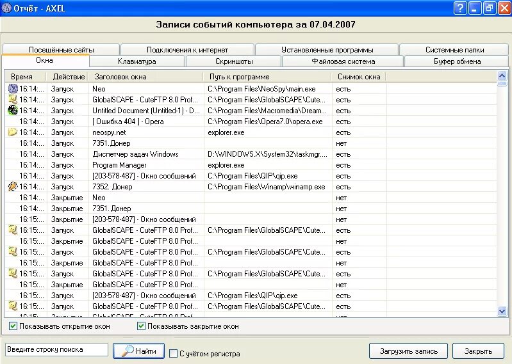The width and height of the screenshot is (512, 364).
Task: Click the title bar help question-mark button
Action: 460,8
